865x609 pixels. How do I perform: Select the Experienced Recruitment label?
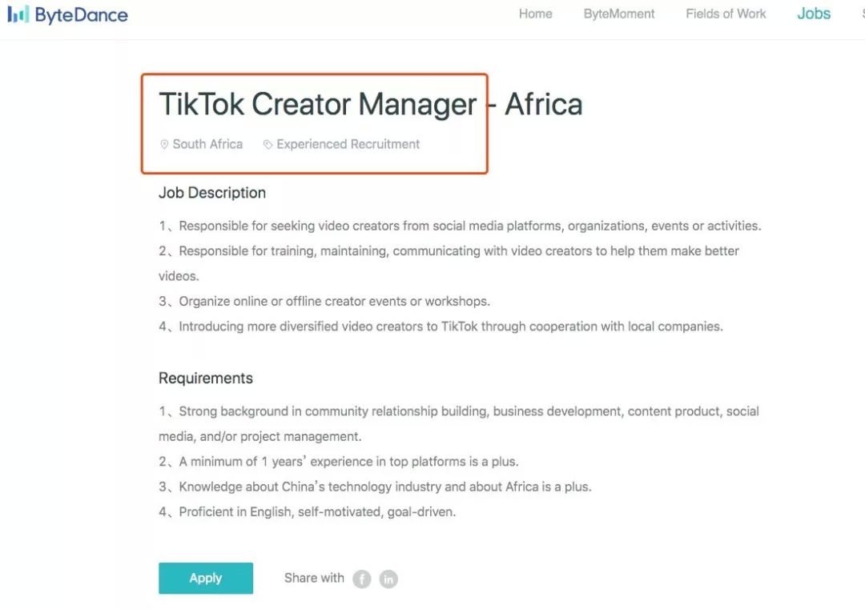tap(348, 144)
